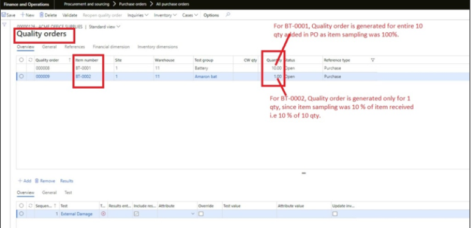Click Validate in the action bar
The width and height of the screenshot is (471, 228).
tap(70, 15)
